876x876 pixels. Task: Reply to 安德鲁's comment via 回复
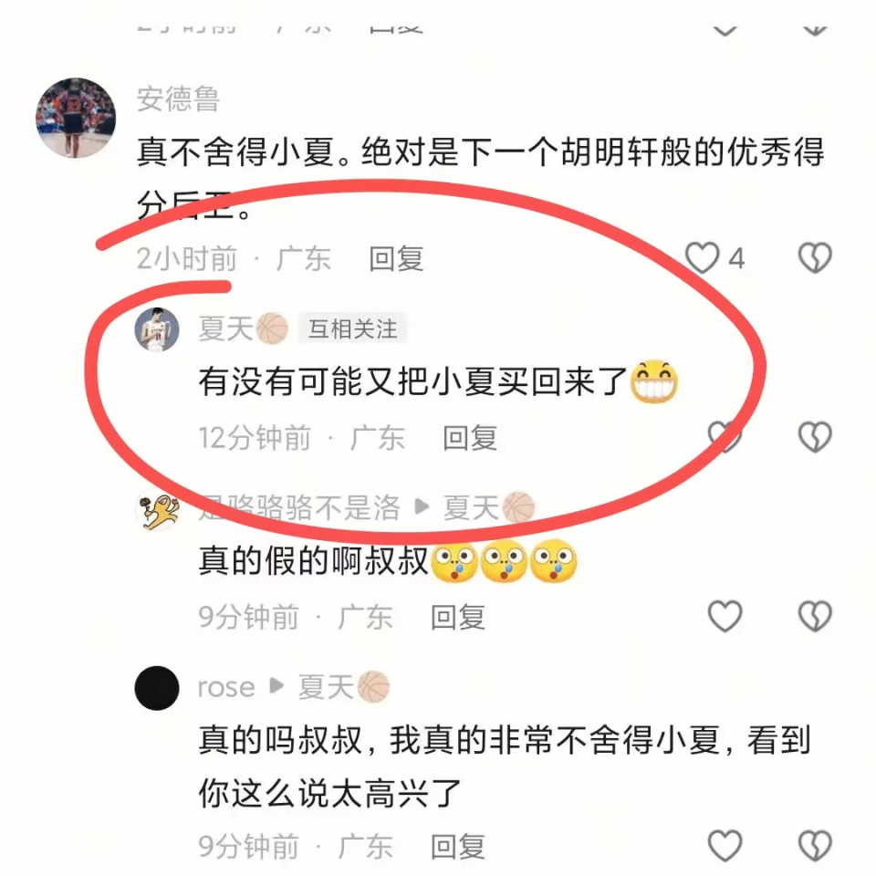(x=396, y=258)
